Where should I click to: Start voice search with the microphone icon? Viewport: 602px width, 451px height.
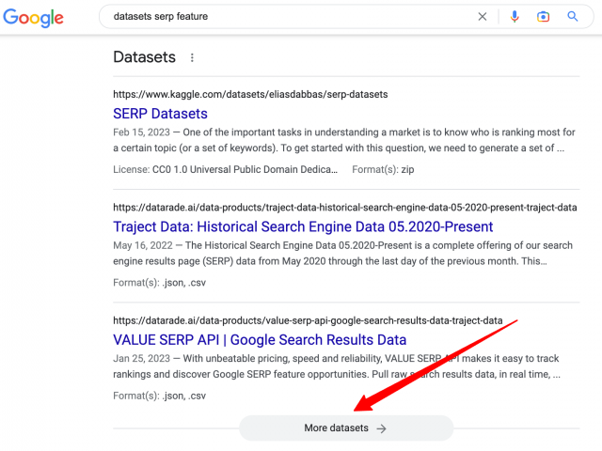(515, 17)
